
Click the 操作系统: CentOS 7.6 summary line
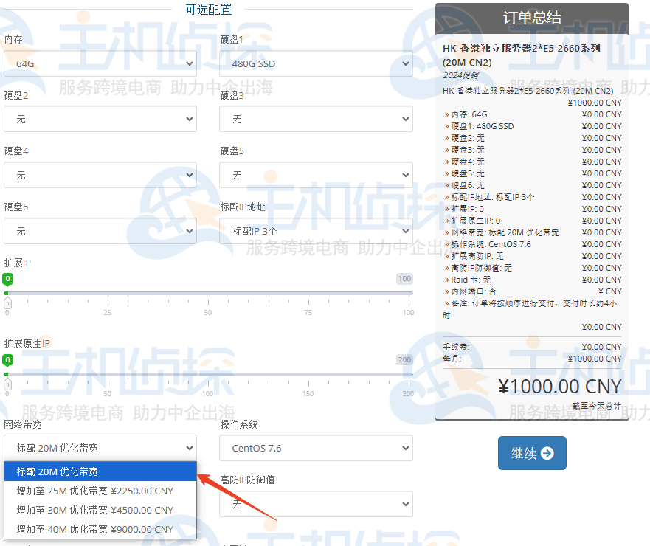pyautogui.click(x=532, y=244)
